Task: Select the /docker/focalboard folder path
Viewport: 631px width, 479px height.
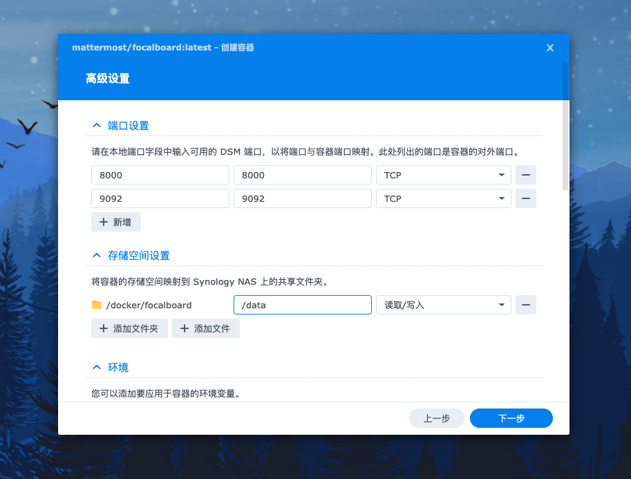Action: 149,305
